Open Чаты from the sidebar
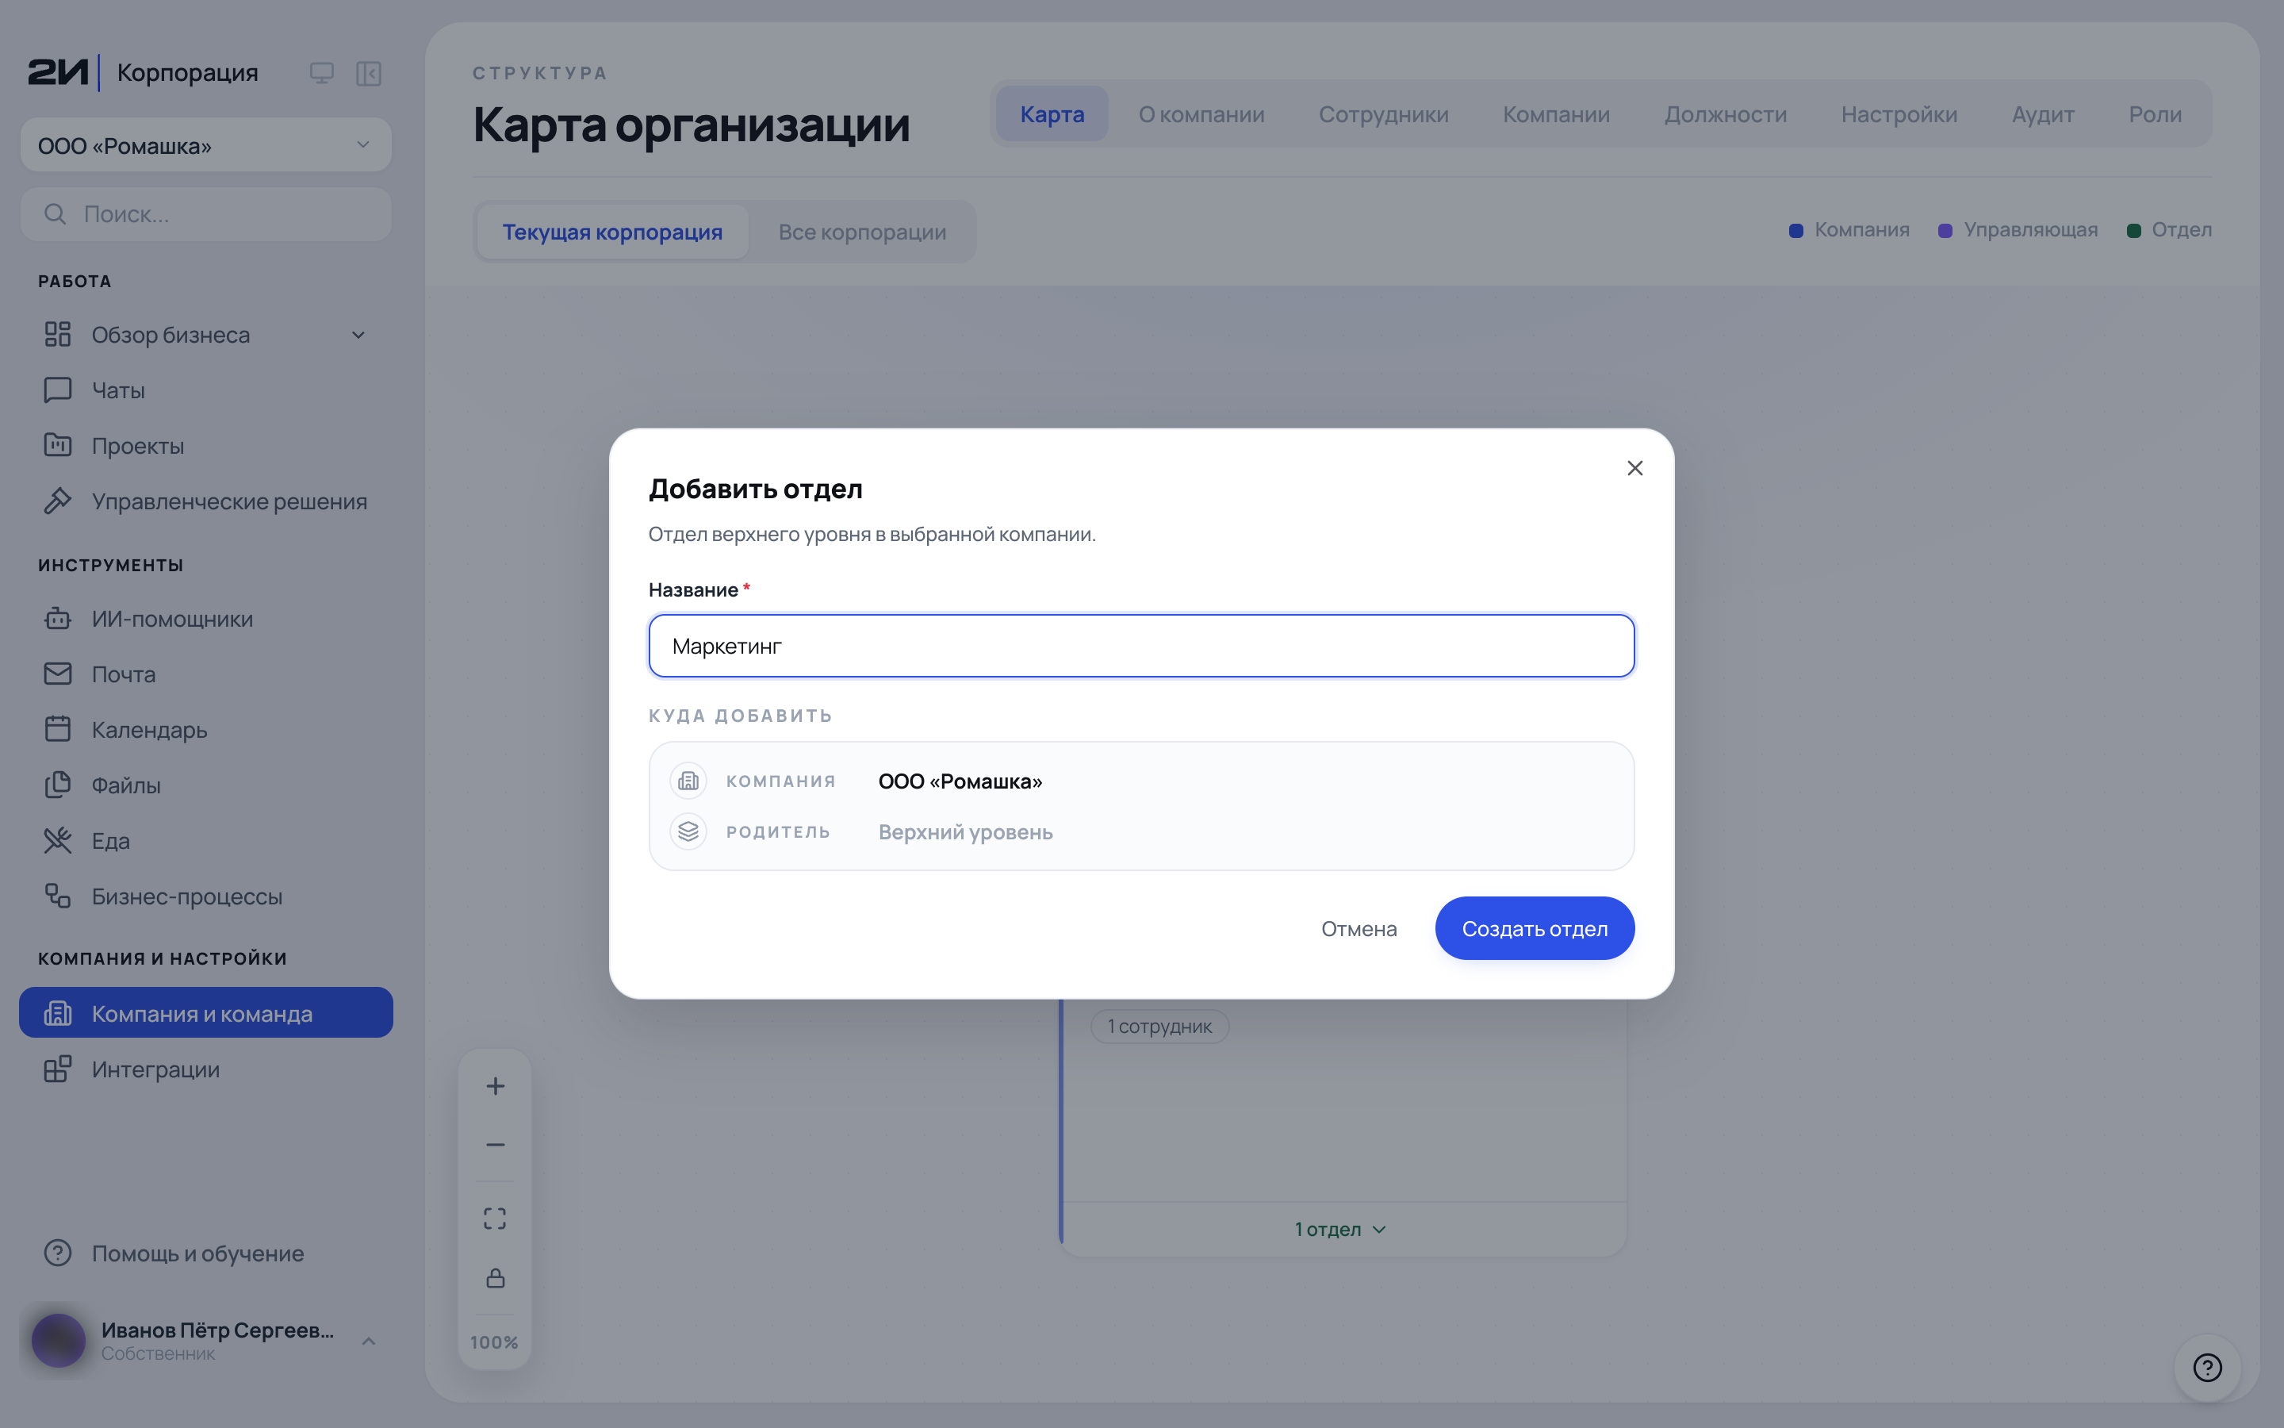The image size is (2284, 1428). pyautogui.click(x=205, y=390)
